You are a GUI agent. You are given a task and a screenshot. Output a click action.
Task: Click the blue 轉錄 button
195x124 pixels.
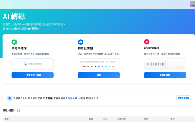pos(99,75)
